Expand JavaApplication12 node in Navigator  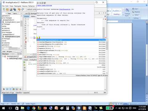(x=3, y=56)
